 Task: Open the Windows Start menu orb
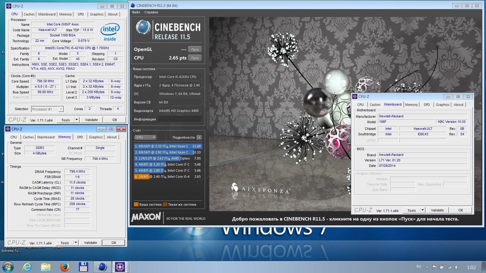(8, 267)
